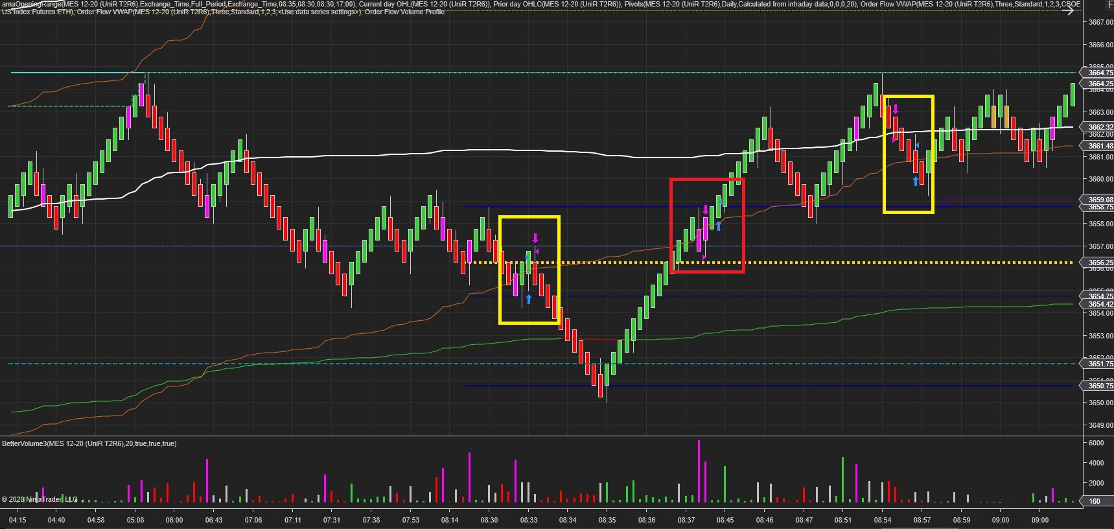This screenshot has height=529, width=1114.
Task: Click the 08:30 time axis label
Action: pos(489,520)
